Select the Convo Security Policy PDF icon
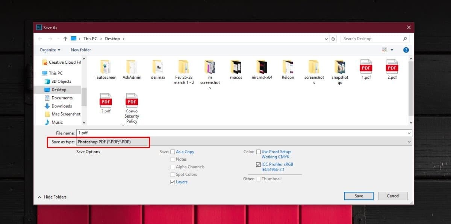Viewport: 451px width, 224px height. tap(132, 101)
